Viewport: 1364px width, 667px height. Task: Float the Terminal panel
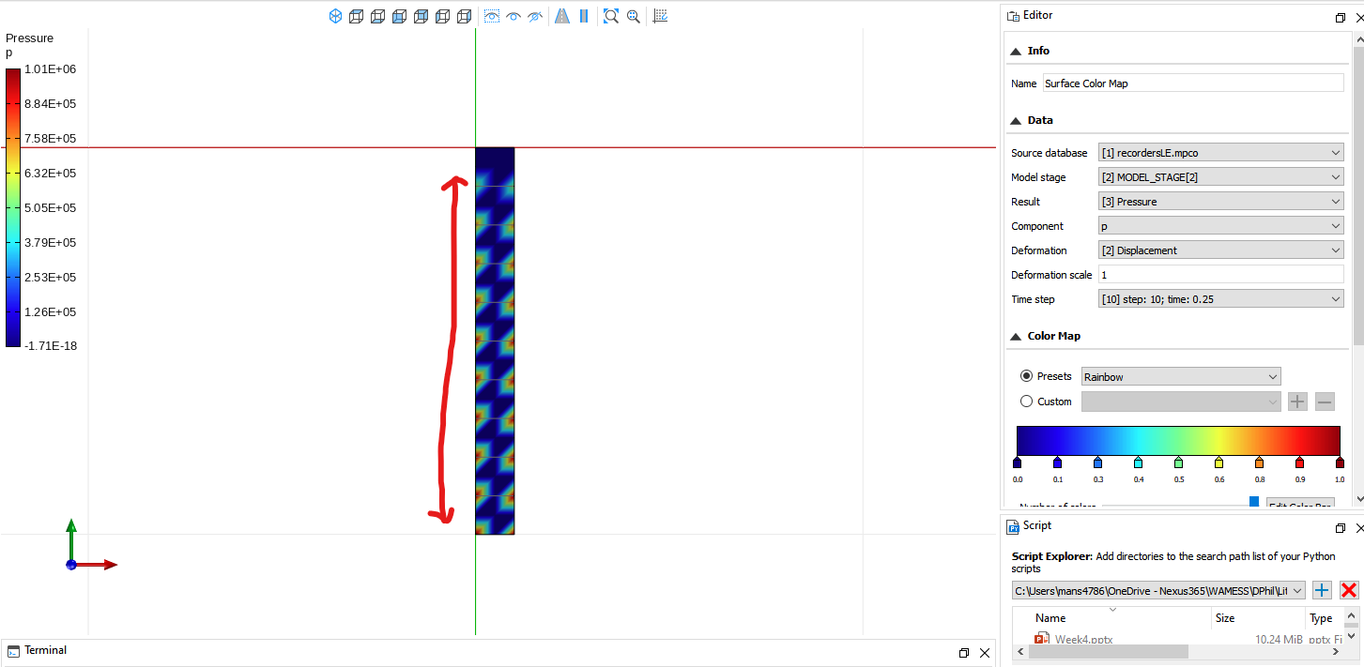point(964,653)
